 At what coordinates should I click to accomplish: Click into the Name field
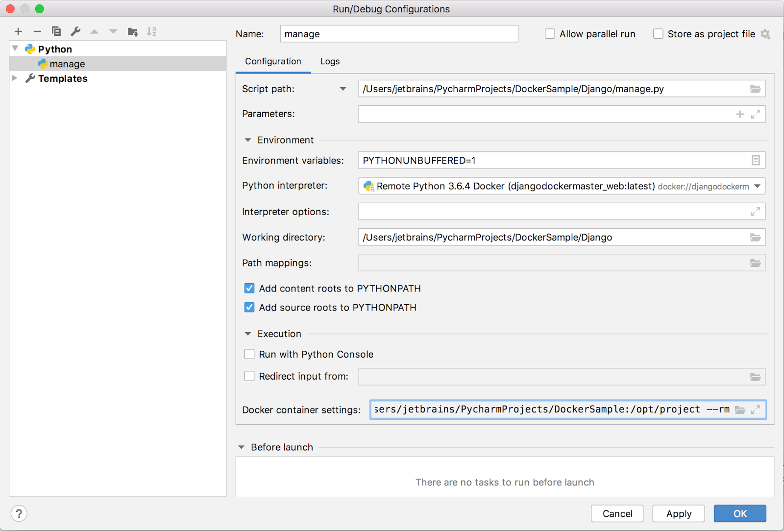[399, 34]
